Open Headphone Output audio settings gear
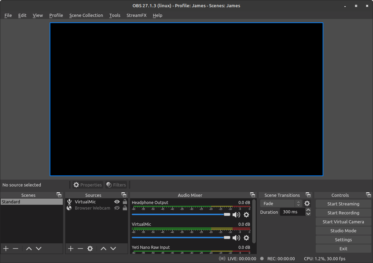The image size is (373, 263). coord(246,215)
